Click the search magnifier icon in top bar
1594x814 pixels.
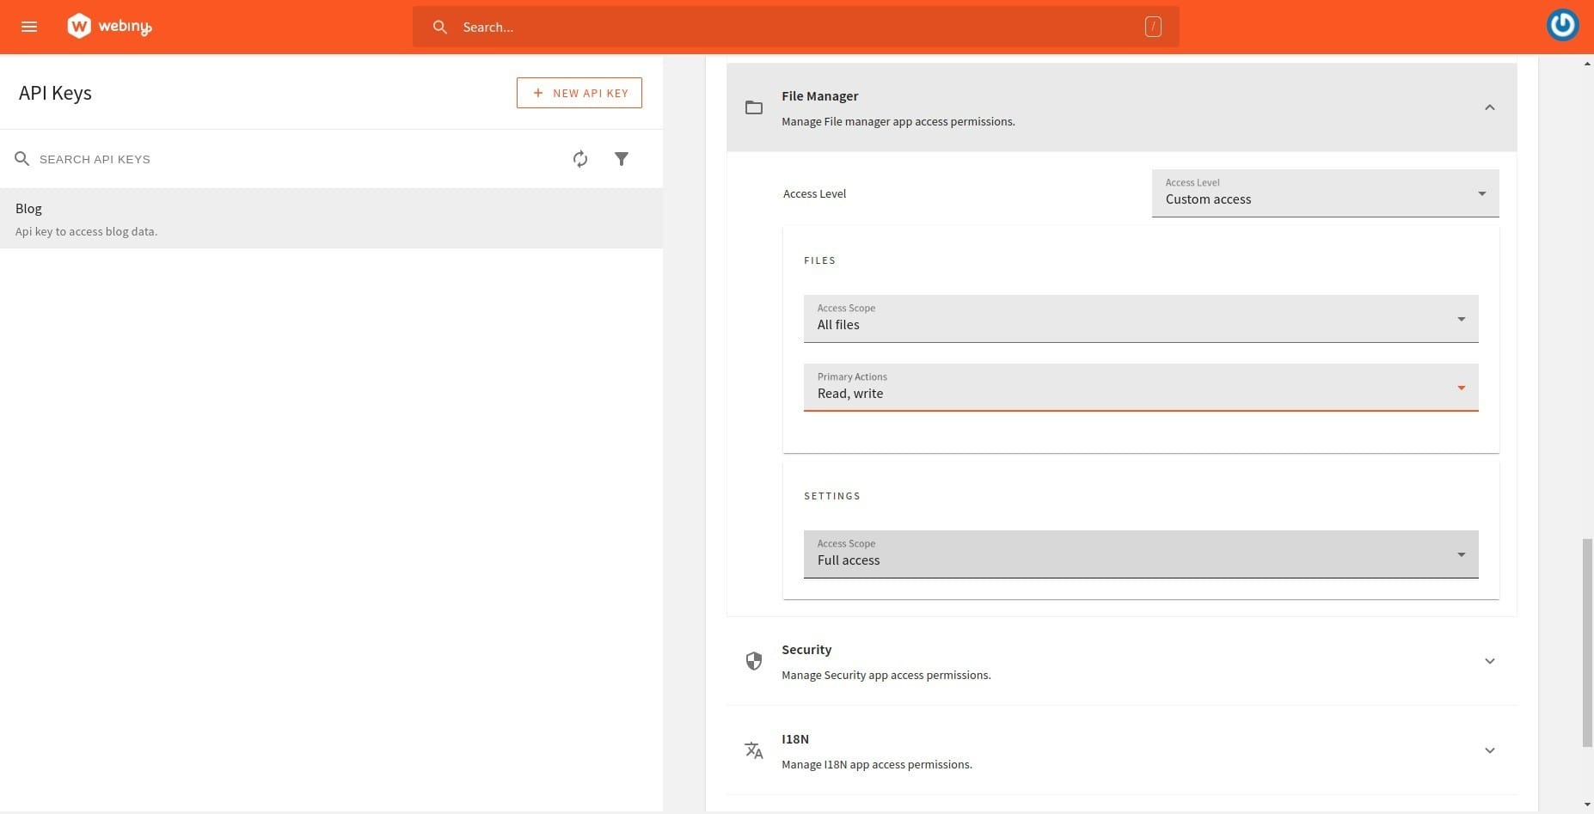(440, 28)
